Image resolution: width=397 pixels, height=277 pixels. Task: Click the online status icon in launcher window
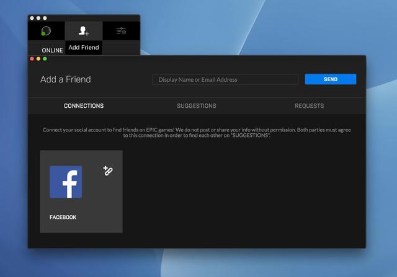pos(46,31)
